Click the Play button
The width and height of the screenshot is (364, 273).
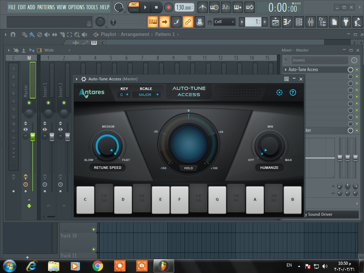145,7
